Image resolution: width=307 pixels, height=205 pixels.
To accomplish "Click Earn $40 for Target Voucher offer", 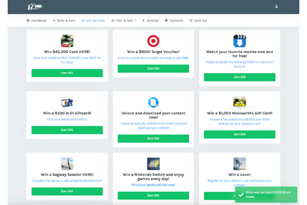I will (153, 69).
